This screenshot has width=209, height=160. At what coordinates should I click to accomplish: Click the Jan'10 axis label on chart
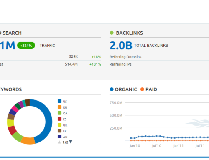pyautogui.click(x=135, y=146)
